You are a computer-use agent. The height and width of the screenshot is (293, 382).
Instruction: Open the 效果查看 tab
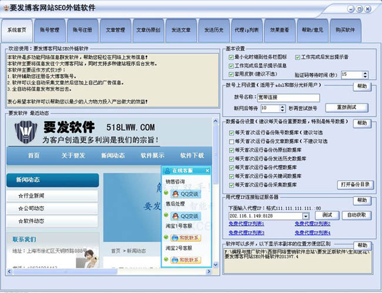tap(280, 30)
